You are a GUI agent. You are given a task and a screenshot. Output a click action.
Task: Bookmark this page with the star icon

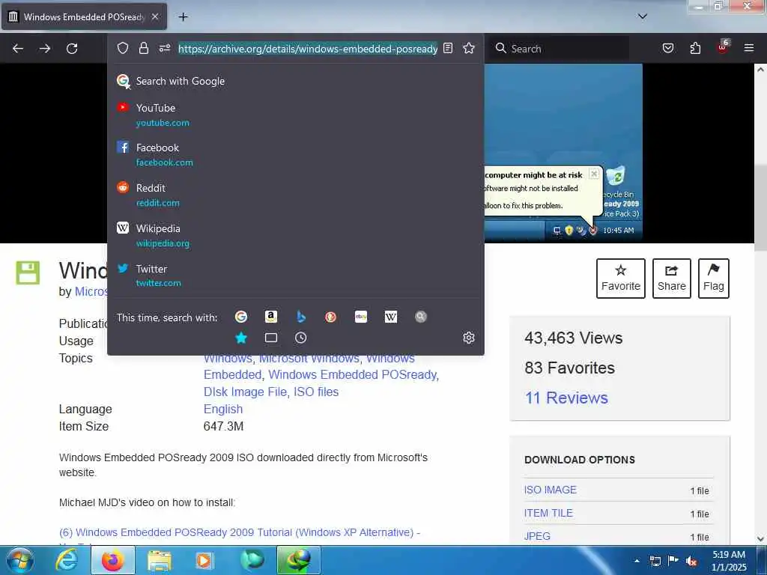[x=469, y=48]
